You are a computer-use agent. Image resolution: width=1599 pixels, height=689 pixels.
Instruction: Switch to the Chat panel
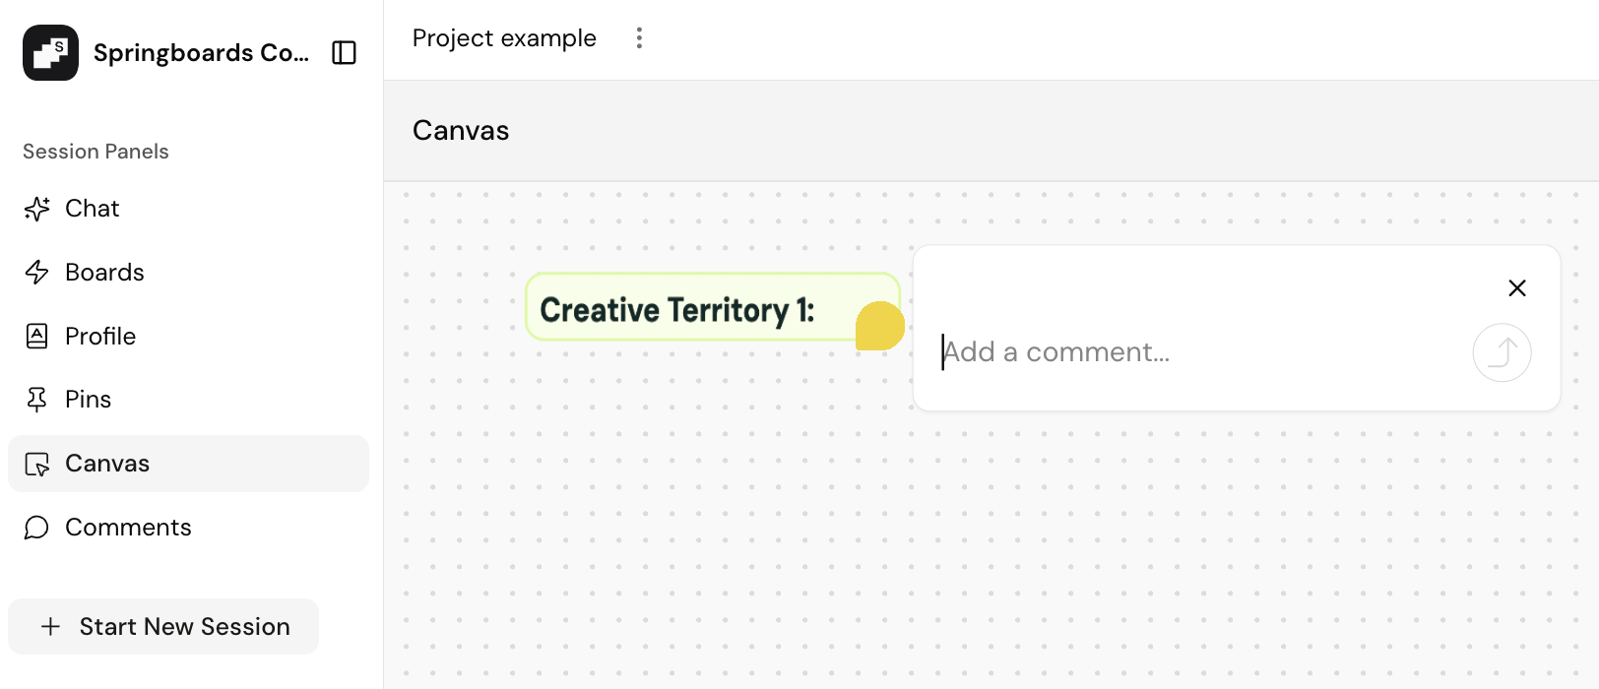click(93, 209)
